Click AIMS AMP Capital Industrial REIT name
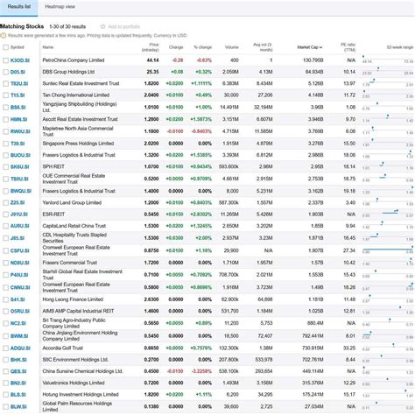The image size is (415, 415). click(x=78, y=311)
